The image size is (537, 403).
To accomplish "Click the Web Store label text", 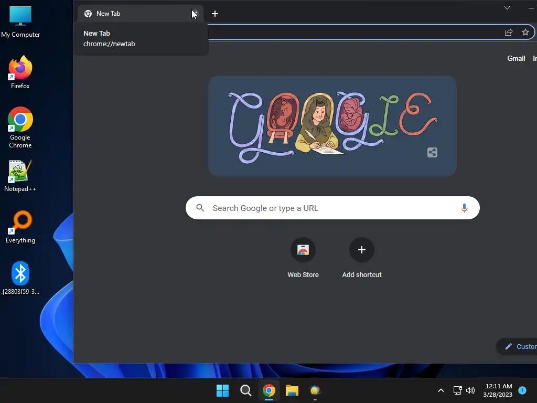I will (x=303, y=275).
